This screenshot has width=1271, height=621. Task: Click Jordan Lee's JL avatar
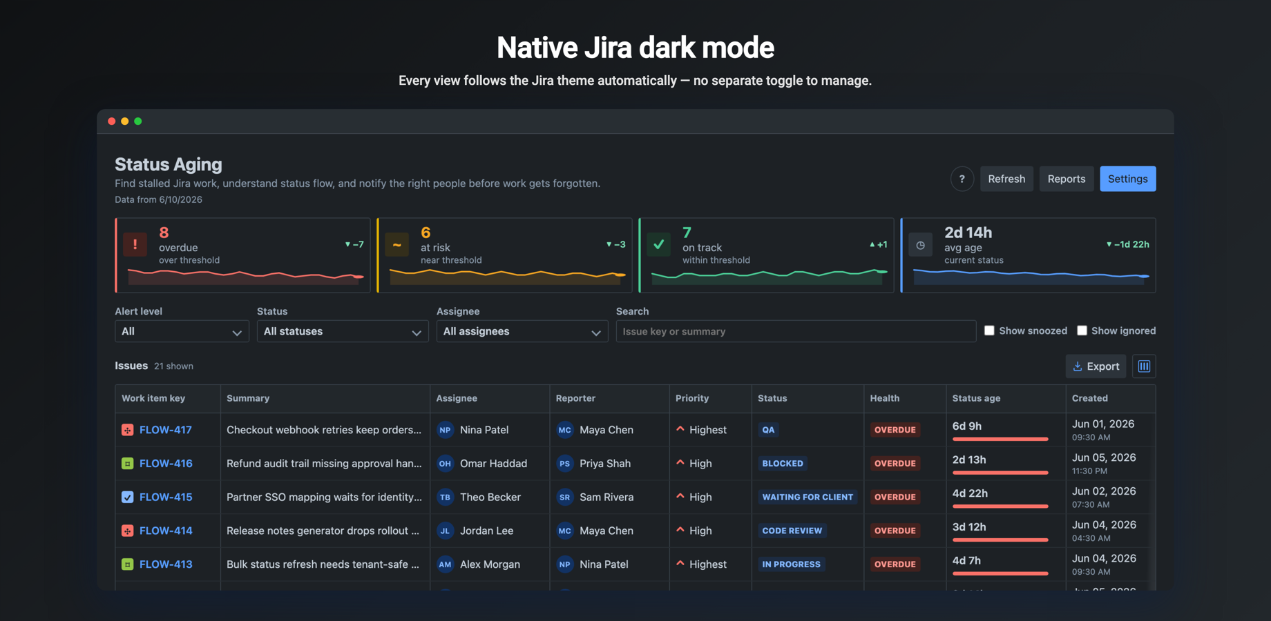coord(445,531)
